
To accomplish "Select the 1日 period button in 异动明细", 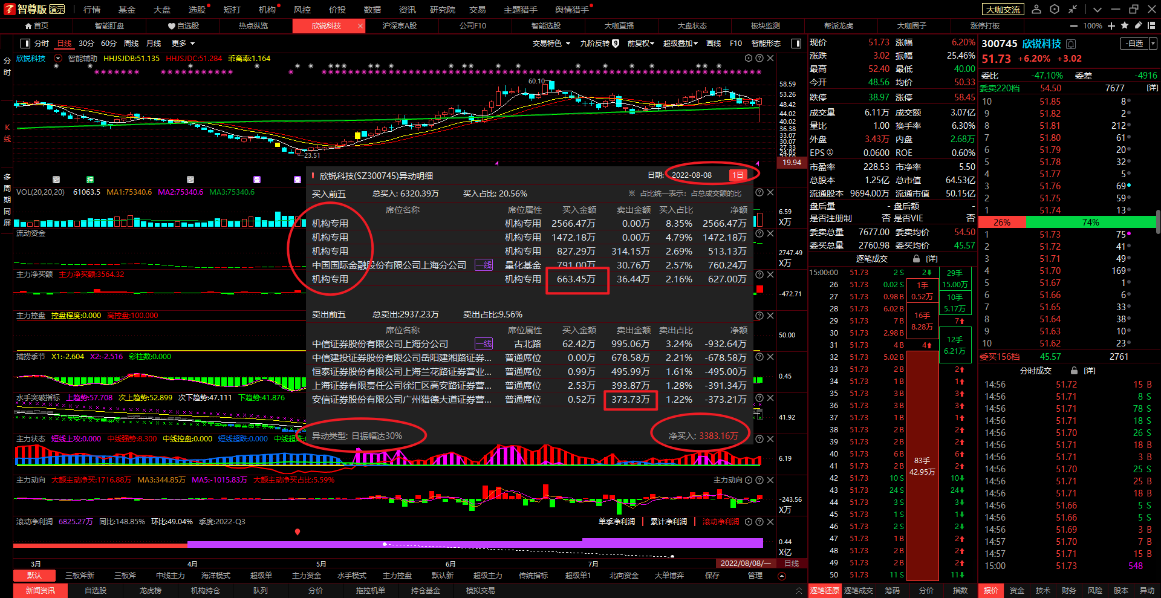I will tap(738, 175).
